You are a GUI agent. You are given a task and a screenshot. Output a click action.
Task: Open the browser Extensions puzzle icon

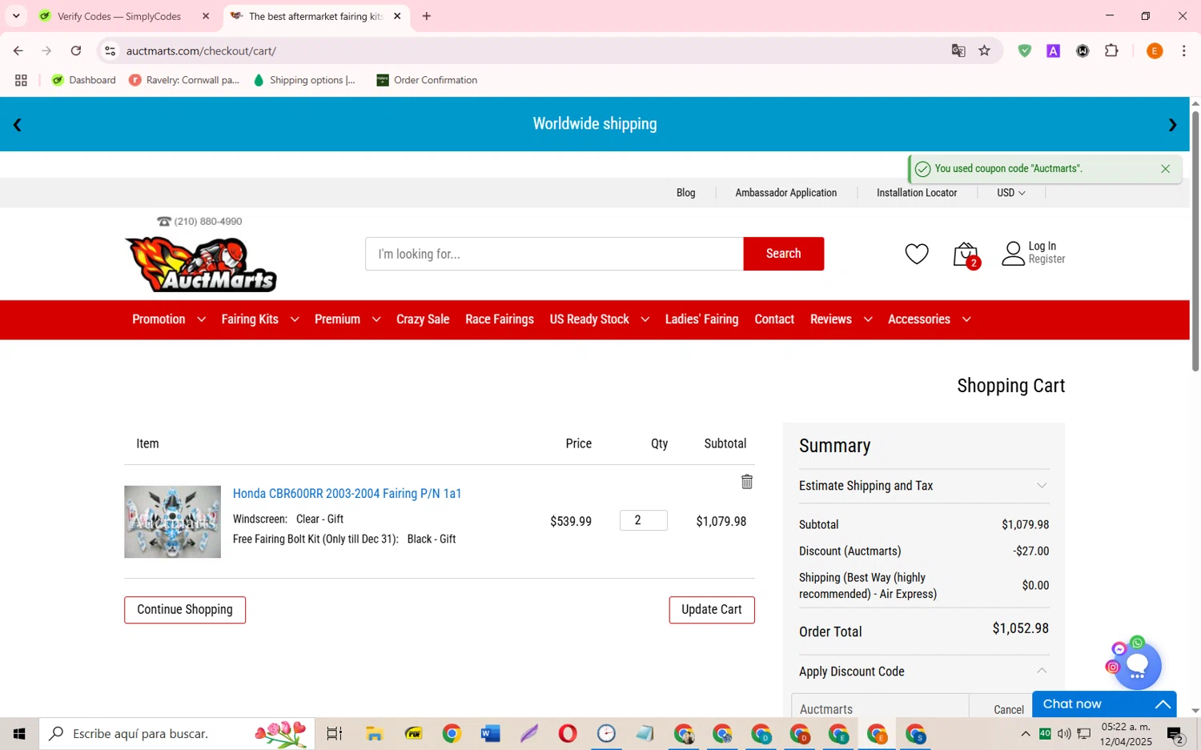click(1111, 51)
